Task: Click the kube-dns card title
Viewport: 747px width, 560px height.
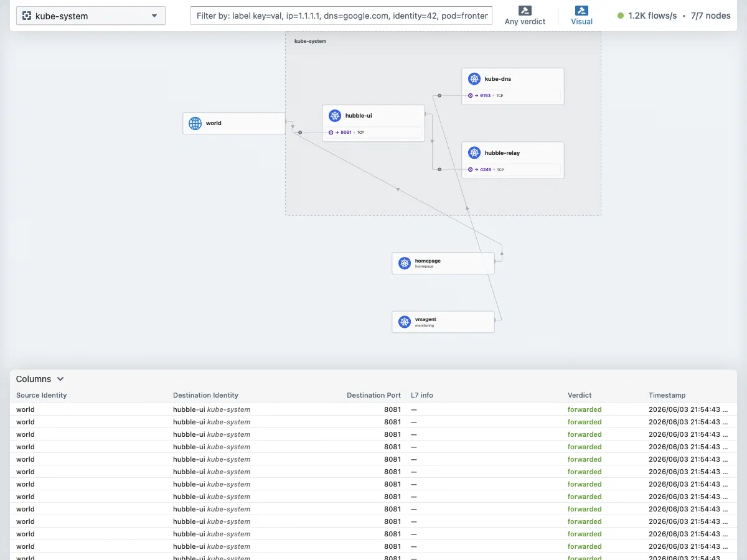Action: tap(498, 79)
